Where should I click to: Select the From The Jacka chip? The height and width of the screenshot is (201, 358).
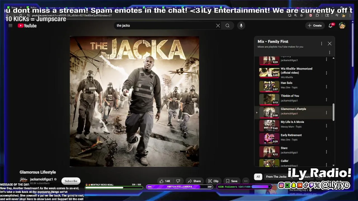276,177
